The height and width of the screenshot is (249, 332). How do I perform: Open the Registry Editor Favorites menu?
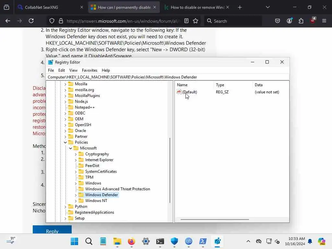(x=89, y=70)
